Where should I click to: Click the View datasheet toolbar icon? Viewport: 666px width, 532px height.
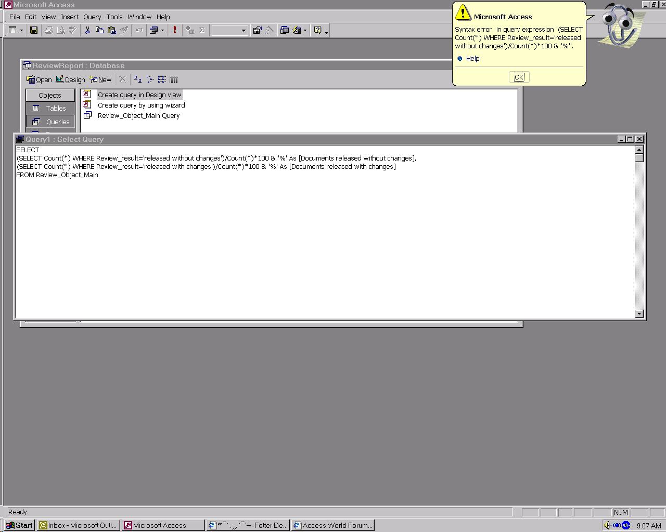pyautogui.click(x=13, y=30)
